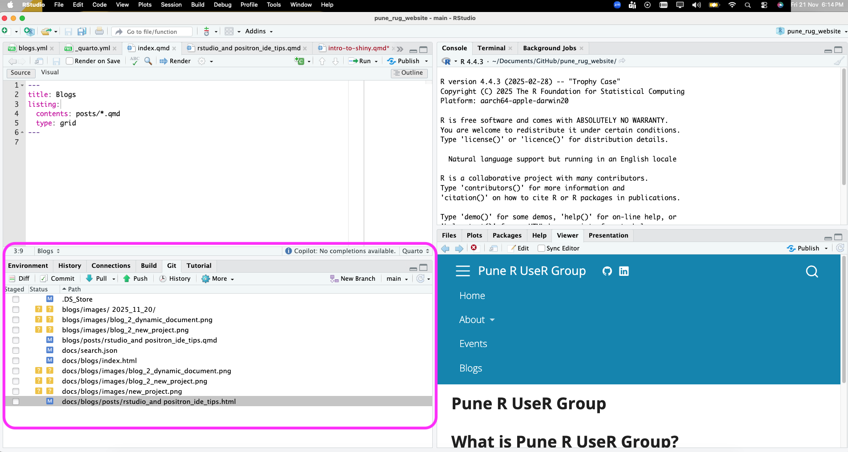Open the main branch dropdown

[x=397, y=278]
